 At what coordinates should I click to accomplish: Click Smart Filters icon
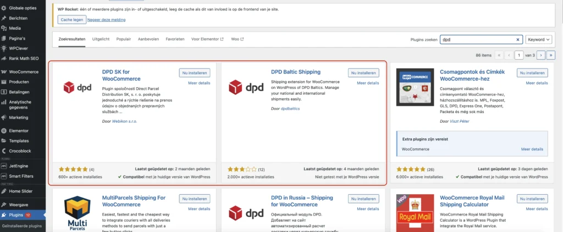tap(4, 176)
